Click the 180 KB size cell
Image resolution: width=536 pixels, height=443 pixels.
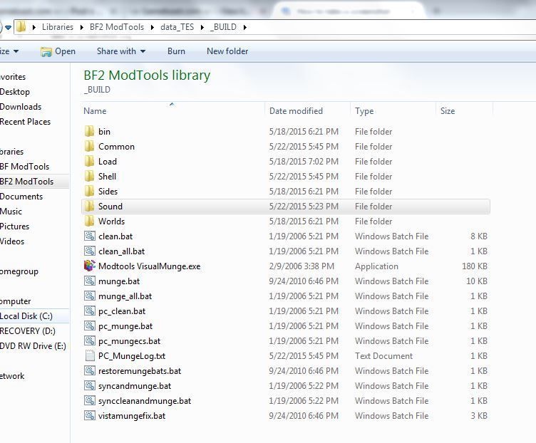tap(475, 266)
